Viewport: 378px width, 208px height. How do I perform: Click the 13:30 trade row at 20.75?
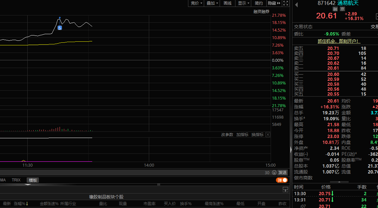335,194
